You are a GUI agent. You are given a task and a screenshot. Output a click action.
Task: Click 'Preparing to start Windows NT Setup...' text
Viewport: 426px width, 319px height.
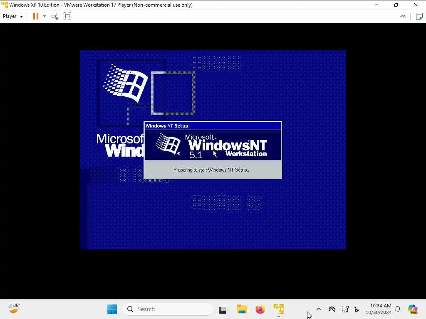pos(212,170)
